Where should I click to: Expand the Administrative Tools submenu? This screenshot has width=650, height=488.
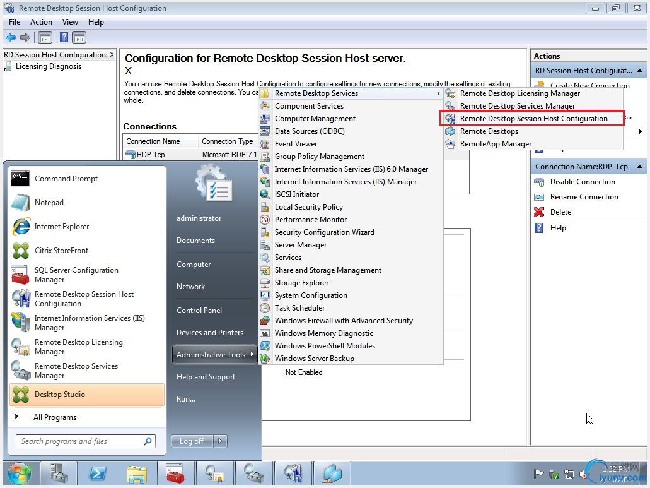(x=215, y=355)
